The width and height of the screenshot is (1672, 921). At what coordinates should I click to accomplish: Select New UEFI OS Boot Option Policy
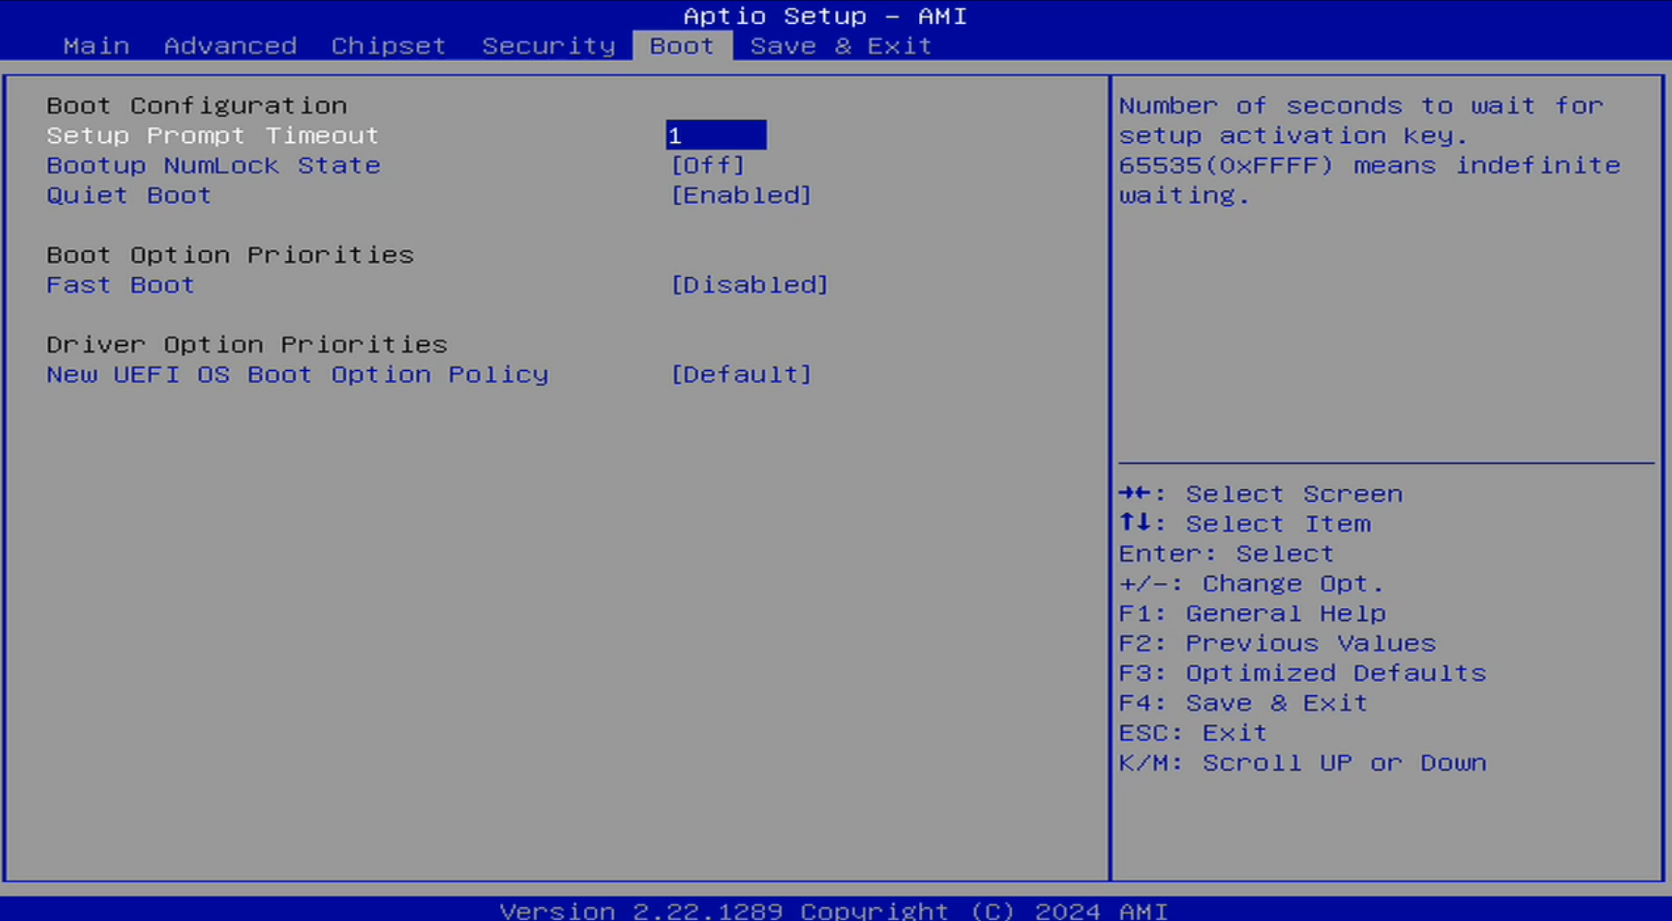click(x=297, y=375)
